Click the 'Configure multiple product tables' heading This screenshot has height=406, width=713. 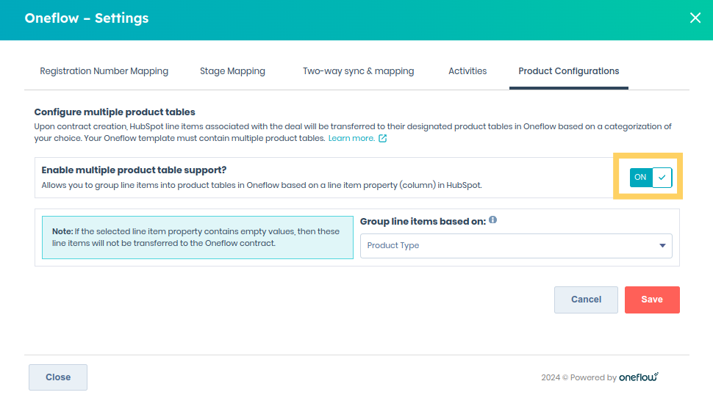pyautogui.click(x=115, y=112)
